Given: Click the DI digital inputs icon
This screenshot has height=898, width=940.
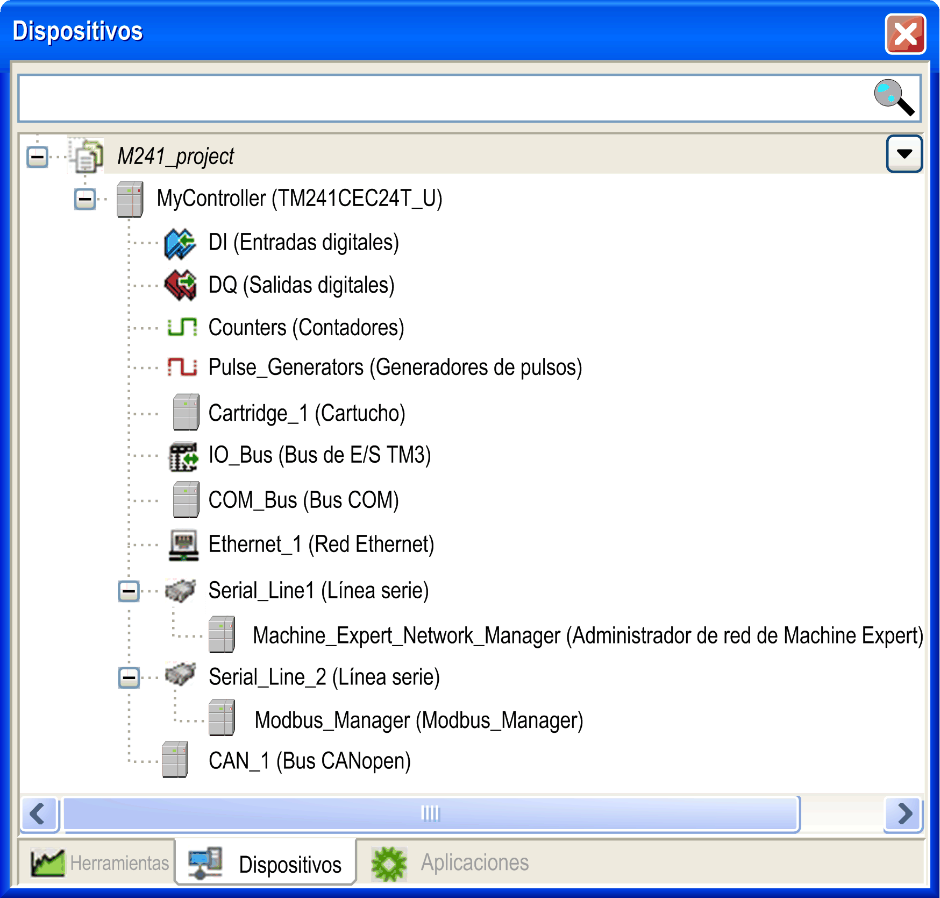Looking at the screenshot, I should point(180,243).
